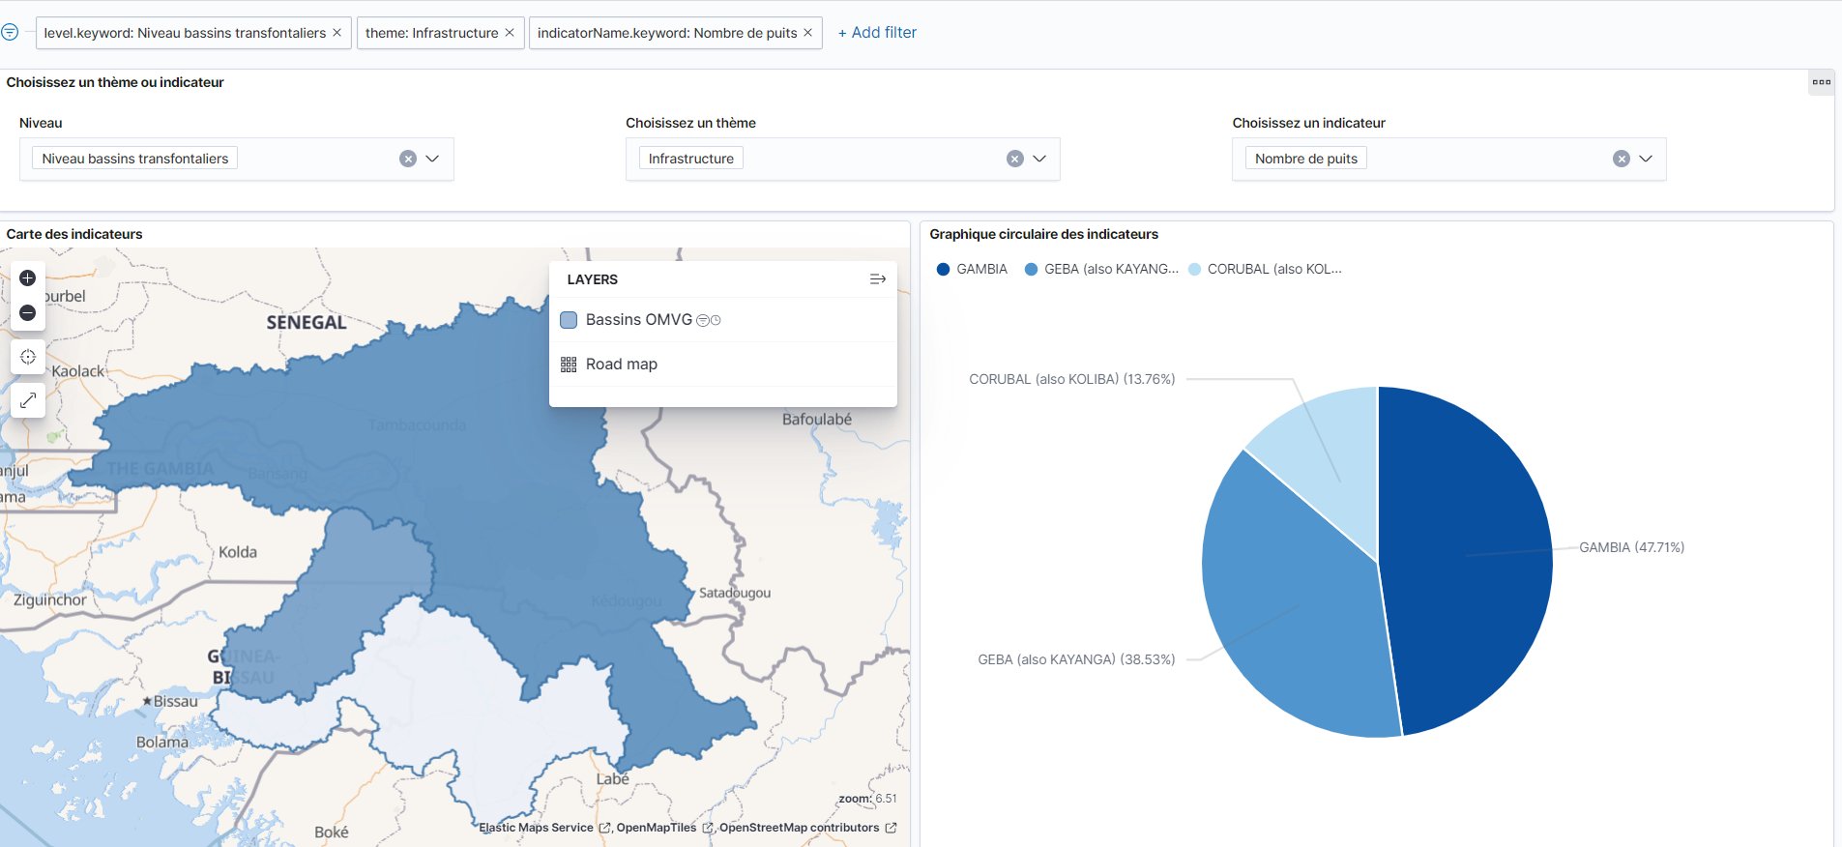Click Bassins OMVG filter indicator icon
1842x847 pixels.
tap(703, 321)
